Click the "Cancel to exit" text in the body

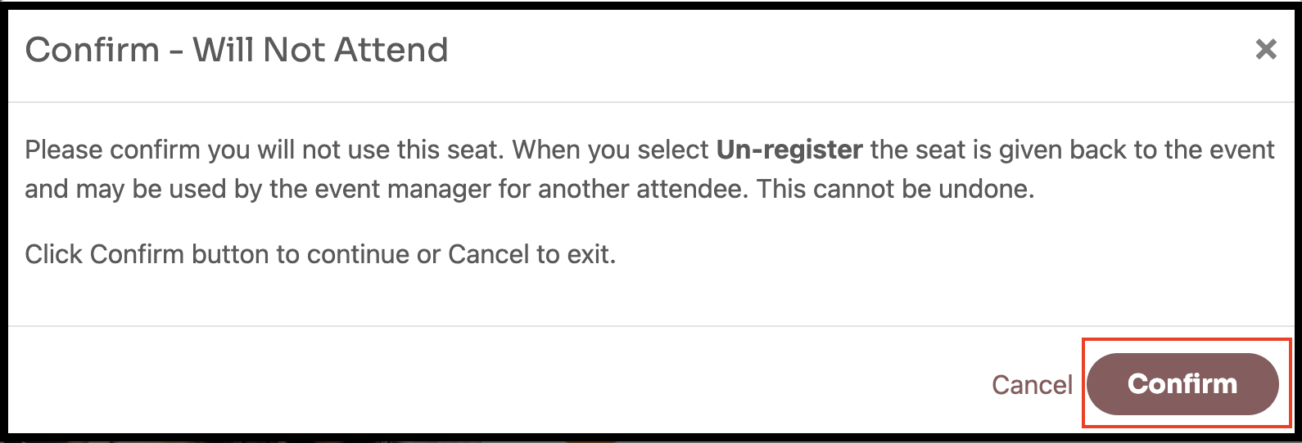[x=531, y=254]
